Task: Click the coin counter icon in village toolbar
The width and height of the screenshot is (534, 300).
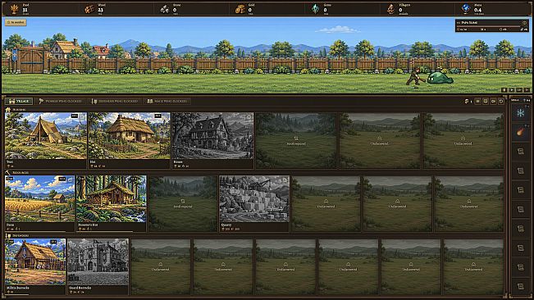Action: click(467, 102)
